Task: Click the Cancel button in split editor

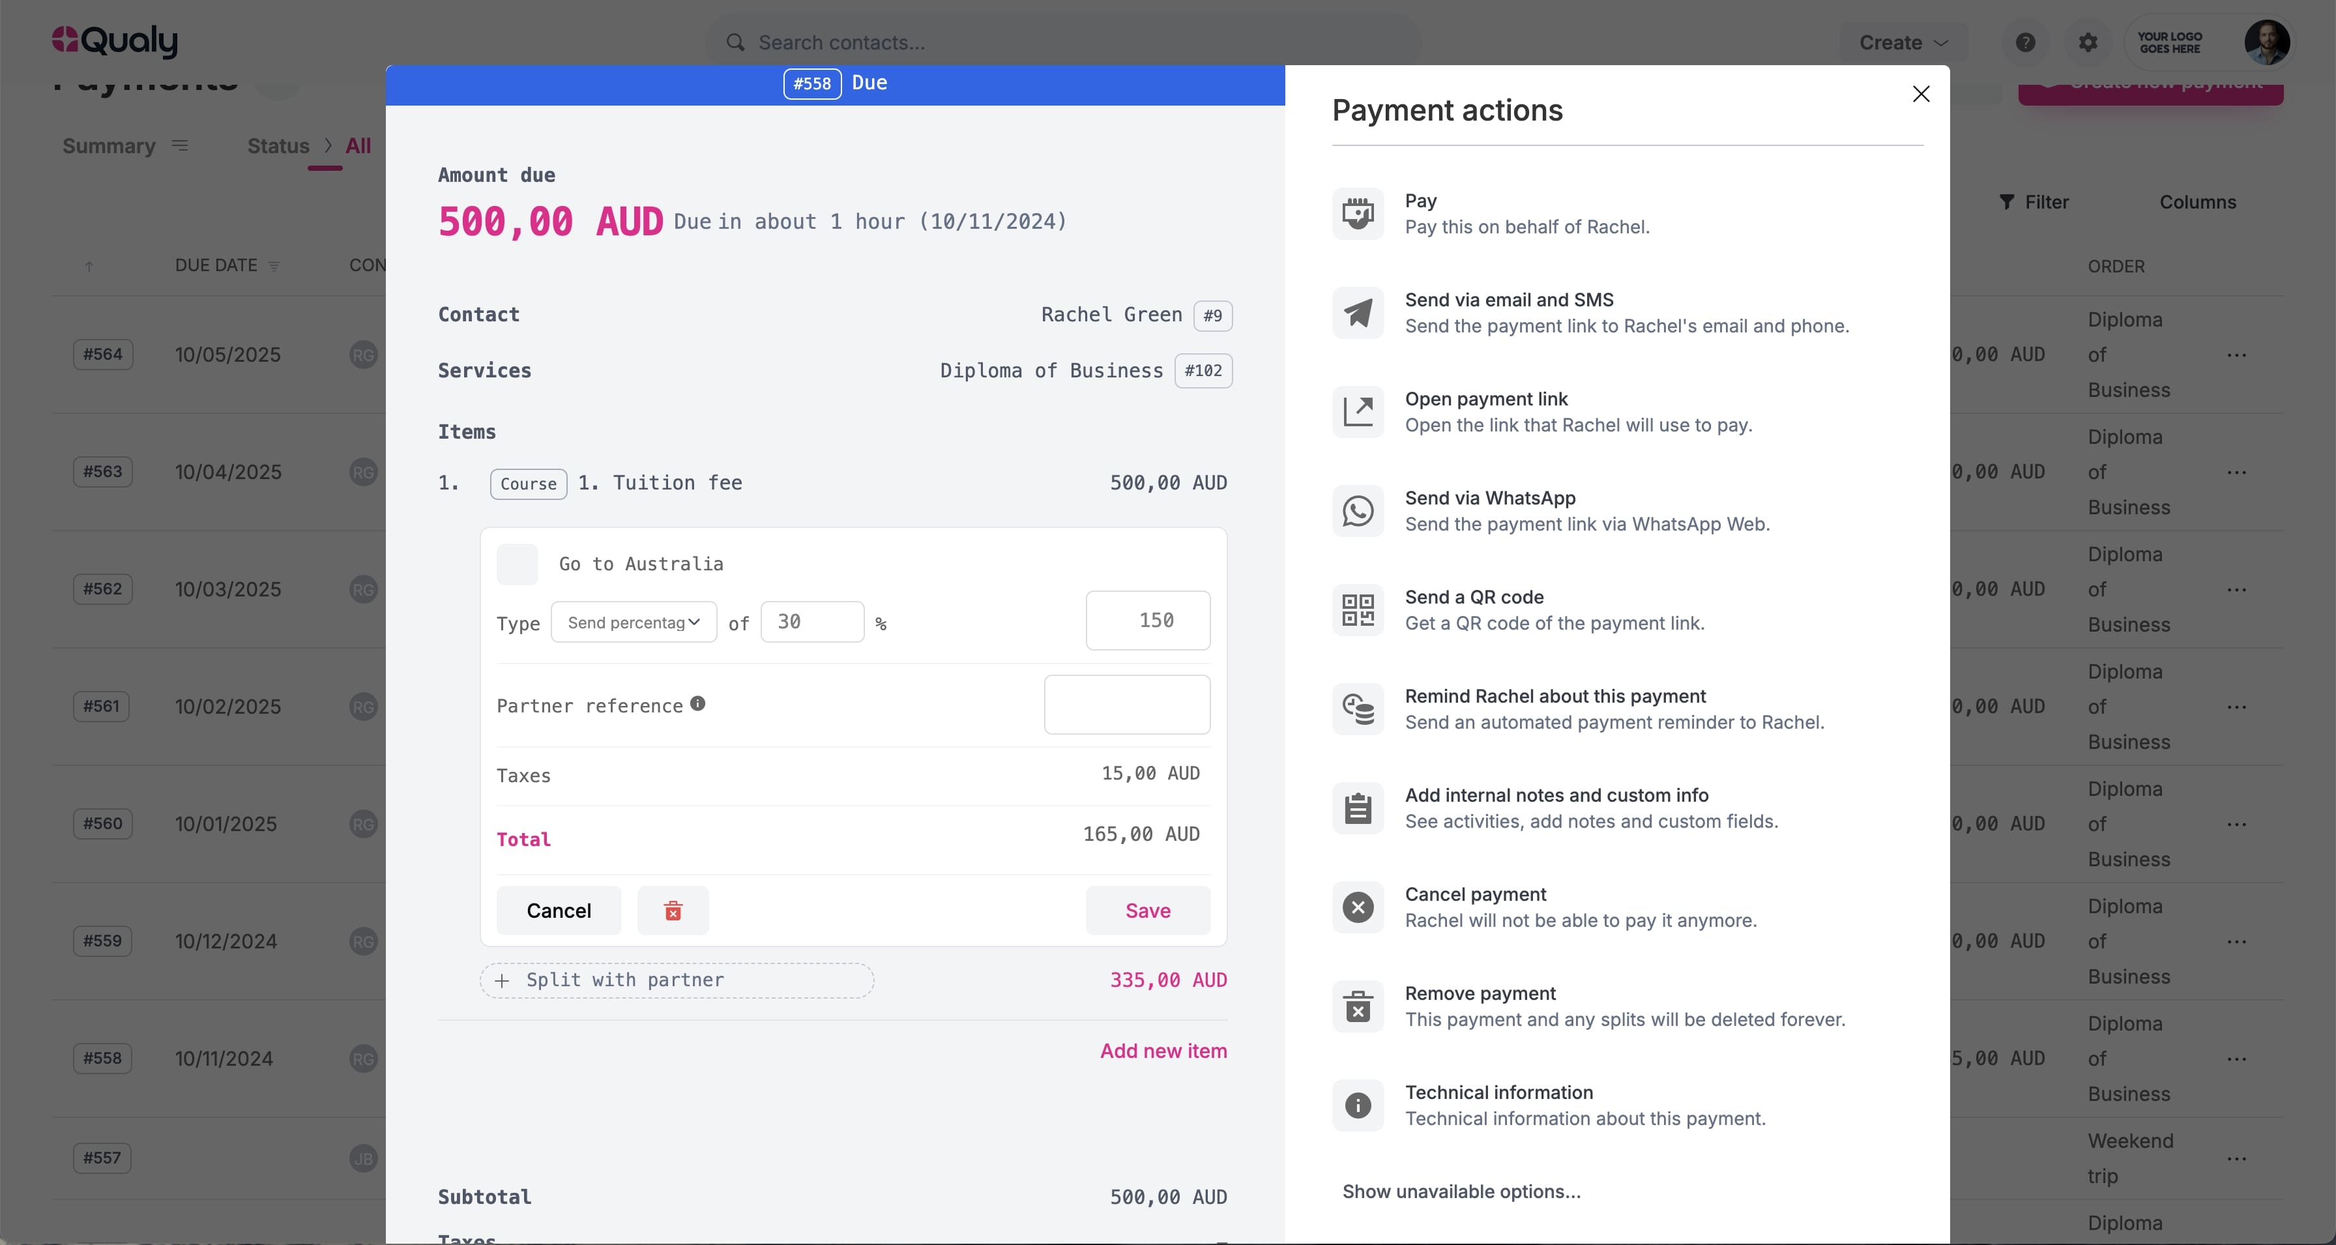Action: coord(559,911)
